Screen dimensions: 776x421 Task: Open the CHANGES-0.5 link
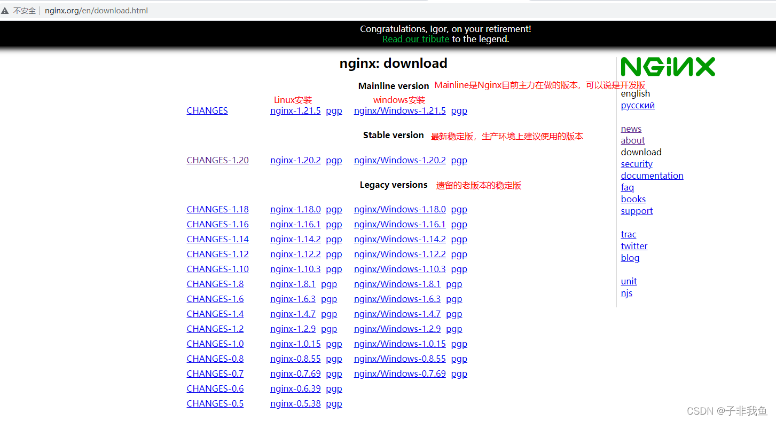[x=215, y=403]
